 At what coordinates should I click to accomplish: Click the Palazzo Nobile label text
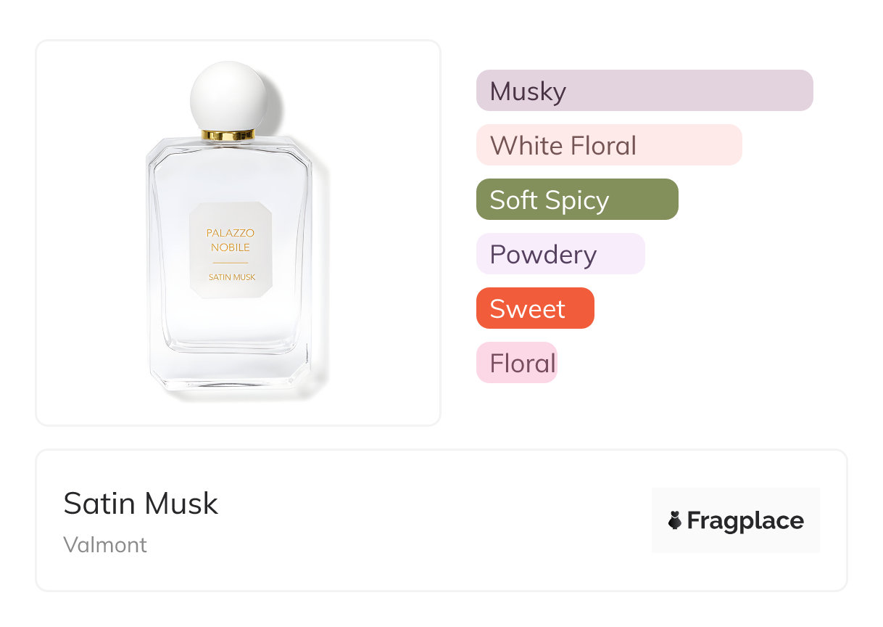coord(231,240)
